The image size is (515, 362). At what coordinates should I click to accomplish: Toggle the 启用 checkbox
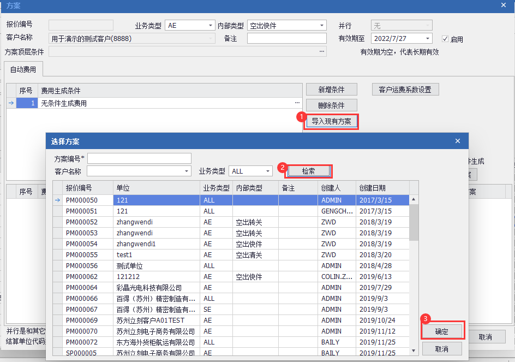(x=445, y=39)
